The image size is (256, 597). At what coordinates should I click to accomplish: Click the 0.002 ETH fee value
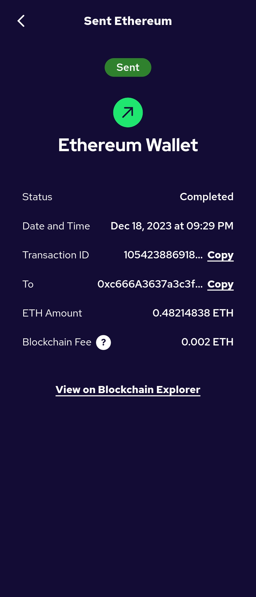coord(207,342)
